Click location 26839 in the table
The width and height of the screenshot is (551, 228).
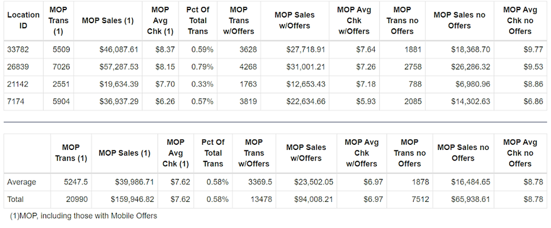click(x=18, y=67)
